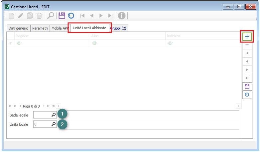The height and width of the screenshot is (152, 260).
Task: Revert grid changes with side undo icon
Action: (247, 95)
